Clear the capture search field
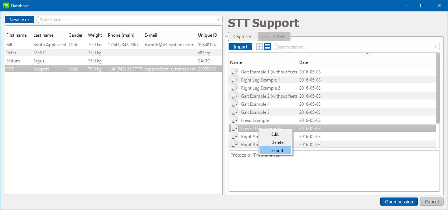 (435, 47)
